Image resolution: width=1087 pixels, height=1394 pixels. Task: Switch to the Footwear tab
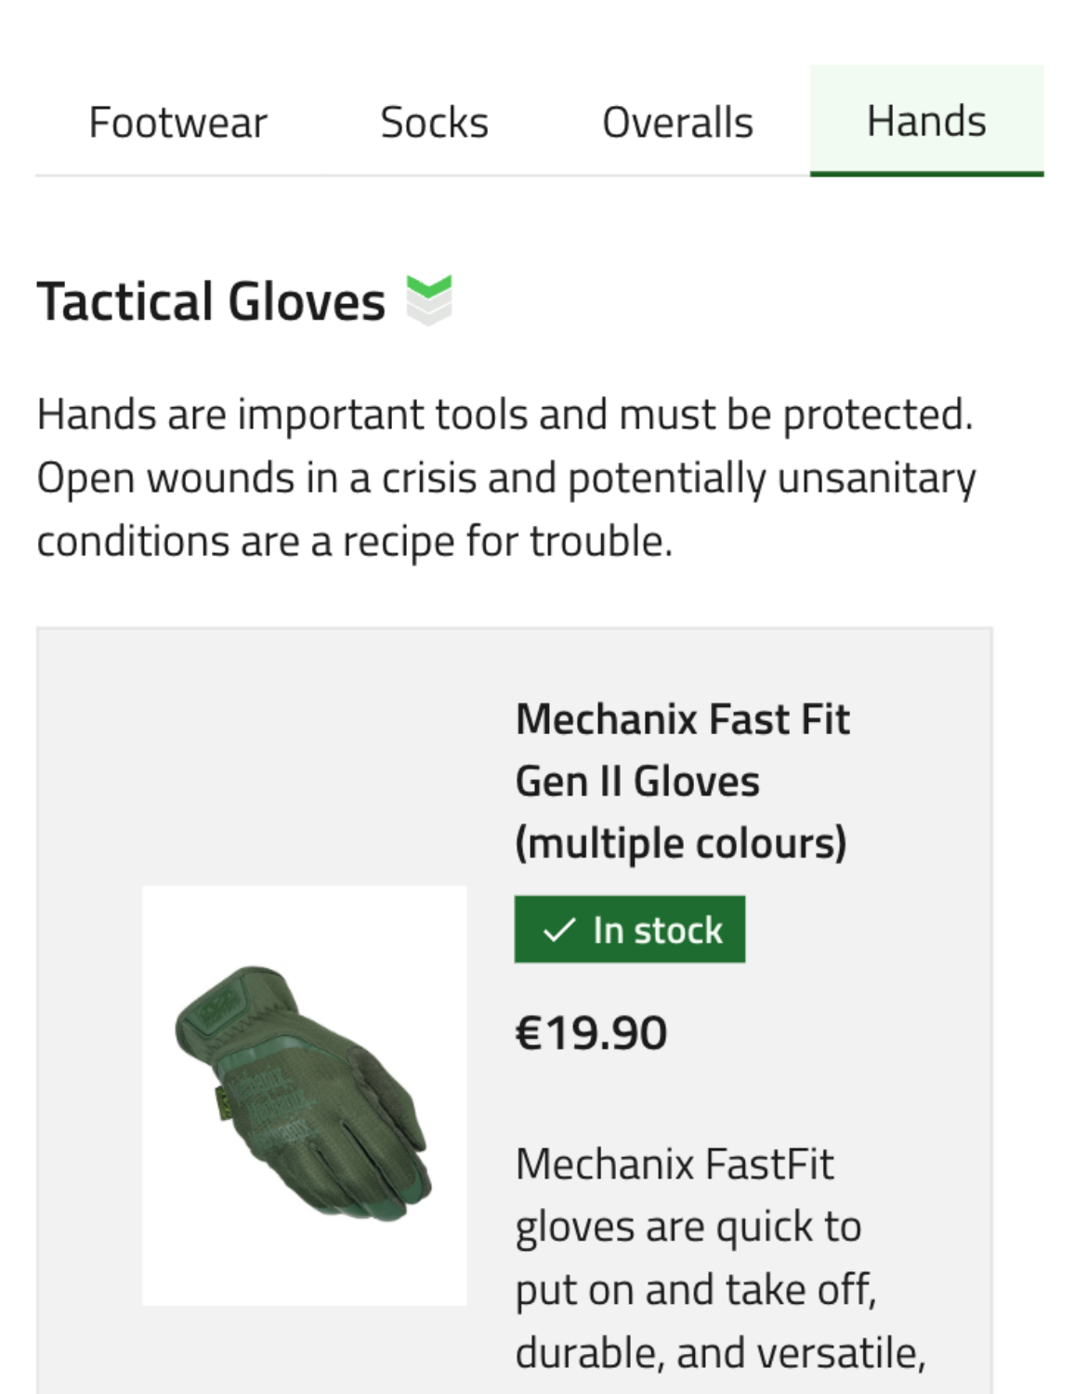click(x=177, y=122)
